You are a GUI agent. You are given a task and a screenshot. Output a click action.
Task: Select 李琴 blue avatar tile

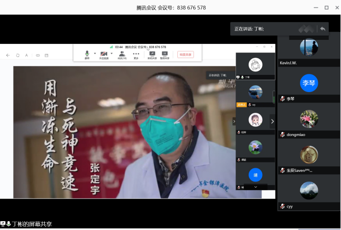(x=309, y=83)
